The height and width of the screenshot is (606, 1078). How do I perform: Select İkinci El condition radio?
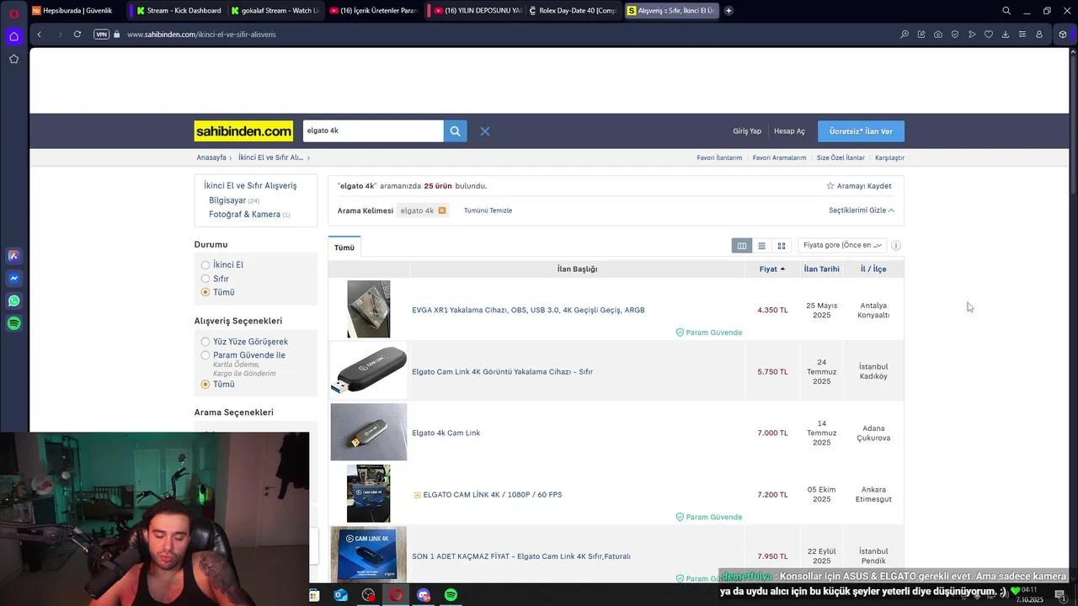tap(205, 265)
